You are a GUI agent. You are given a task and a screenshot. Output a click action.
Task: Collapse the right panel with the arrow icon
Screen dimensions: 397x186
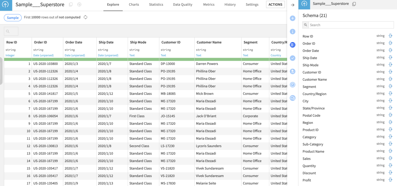tap(292, 5)
